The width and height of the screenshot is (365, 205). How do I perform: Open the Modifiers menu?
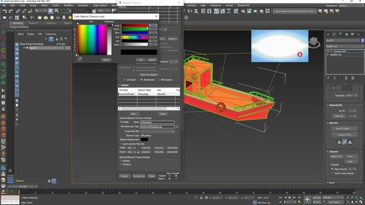tap(68, 5)
